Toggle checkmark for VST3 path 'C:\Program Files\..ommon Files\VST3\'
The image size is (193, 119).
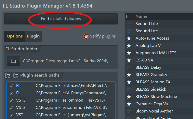tap(11, 108)
